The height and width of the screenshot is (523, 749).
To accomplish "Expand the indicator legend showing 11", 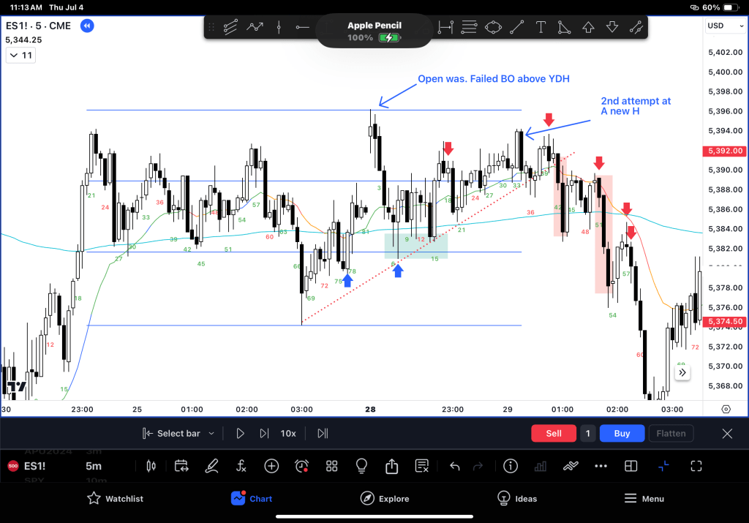I will (20, 56).
